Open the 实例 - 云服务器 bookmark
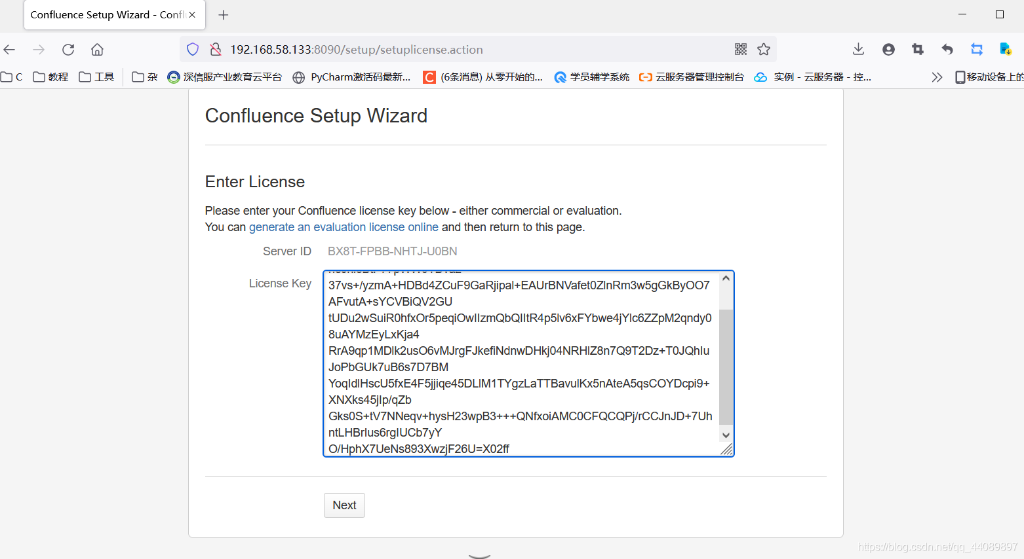This screenshot has width=1024, height=559. click(x=813, y=77)
